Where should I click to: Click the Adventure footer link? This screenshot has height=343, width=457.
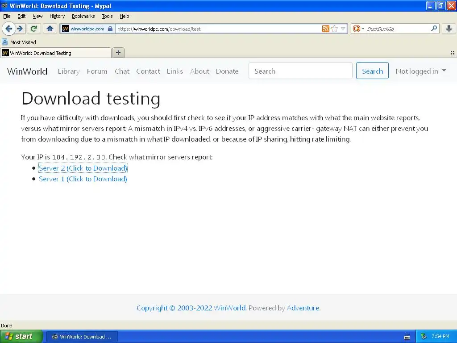click(x=303, y=308)
